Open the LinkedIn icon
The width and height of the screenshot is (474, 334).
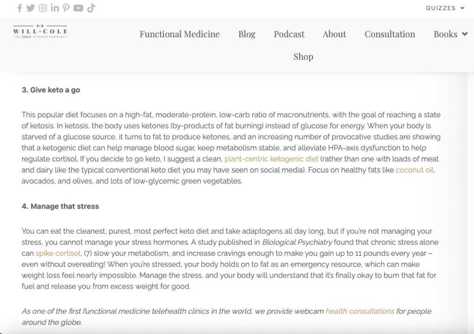click(55, 8)
